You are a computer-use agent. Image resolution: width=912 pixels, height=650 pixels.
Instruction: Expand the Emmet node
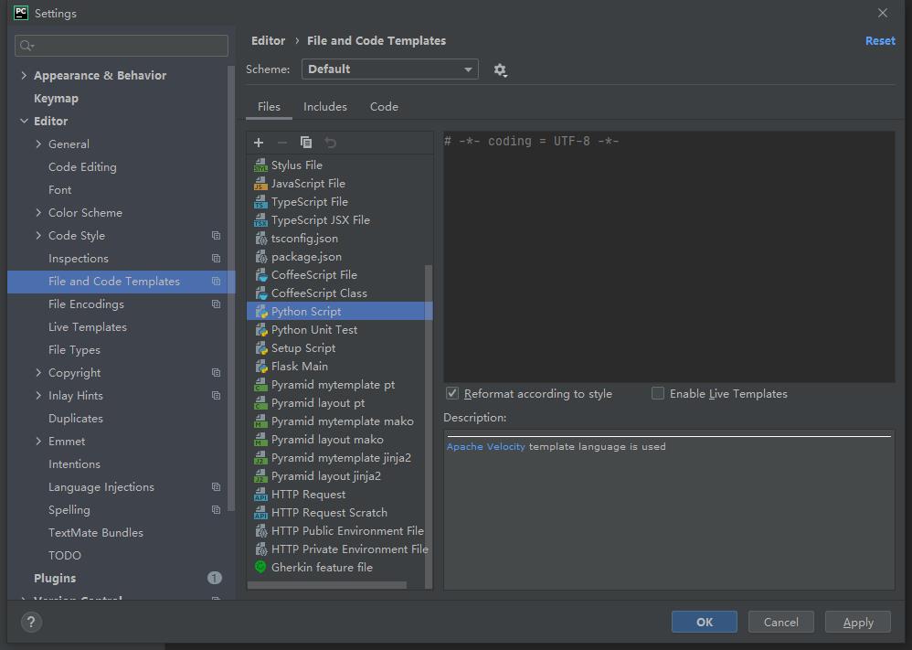click(38, 442)
